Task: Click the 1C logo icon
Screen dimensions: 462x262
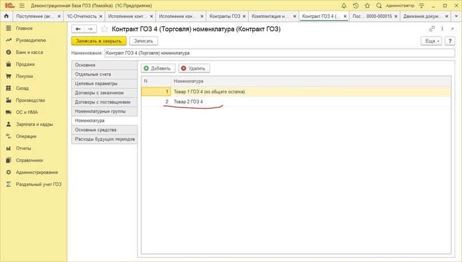Action: point(10,6)
